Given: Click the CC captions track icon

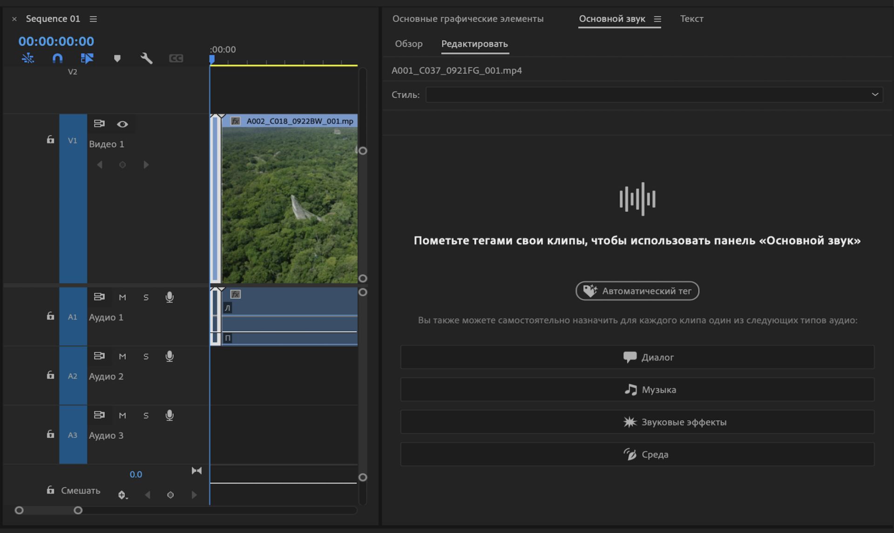Looking at the screenshot, I should click(x=176, y=58).
